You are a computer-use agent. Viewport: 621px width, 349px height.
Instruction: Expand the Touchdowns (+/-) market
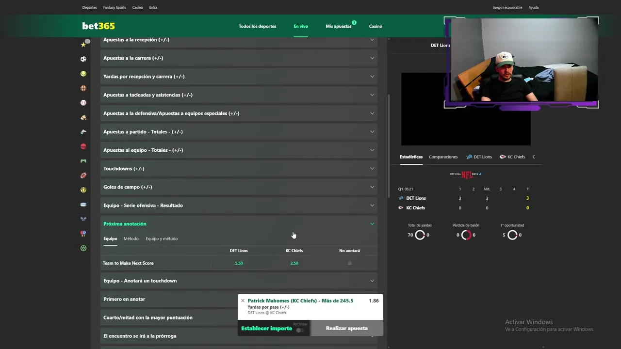[239, 169]
